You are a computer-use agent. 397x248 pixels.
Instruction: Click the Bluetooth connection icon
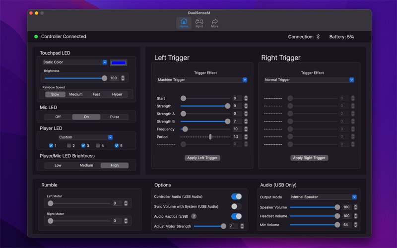[x=318, y=37]
